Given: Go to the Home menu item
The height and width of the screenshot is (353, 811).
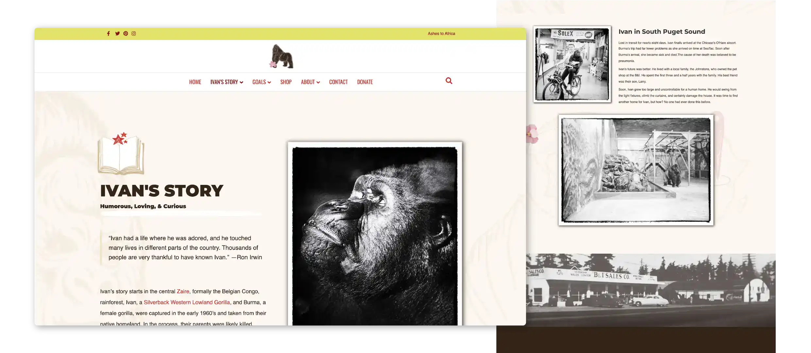Looking at the screenshot, I should pyautogui.click(x=195, y=82).
